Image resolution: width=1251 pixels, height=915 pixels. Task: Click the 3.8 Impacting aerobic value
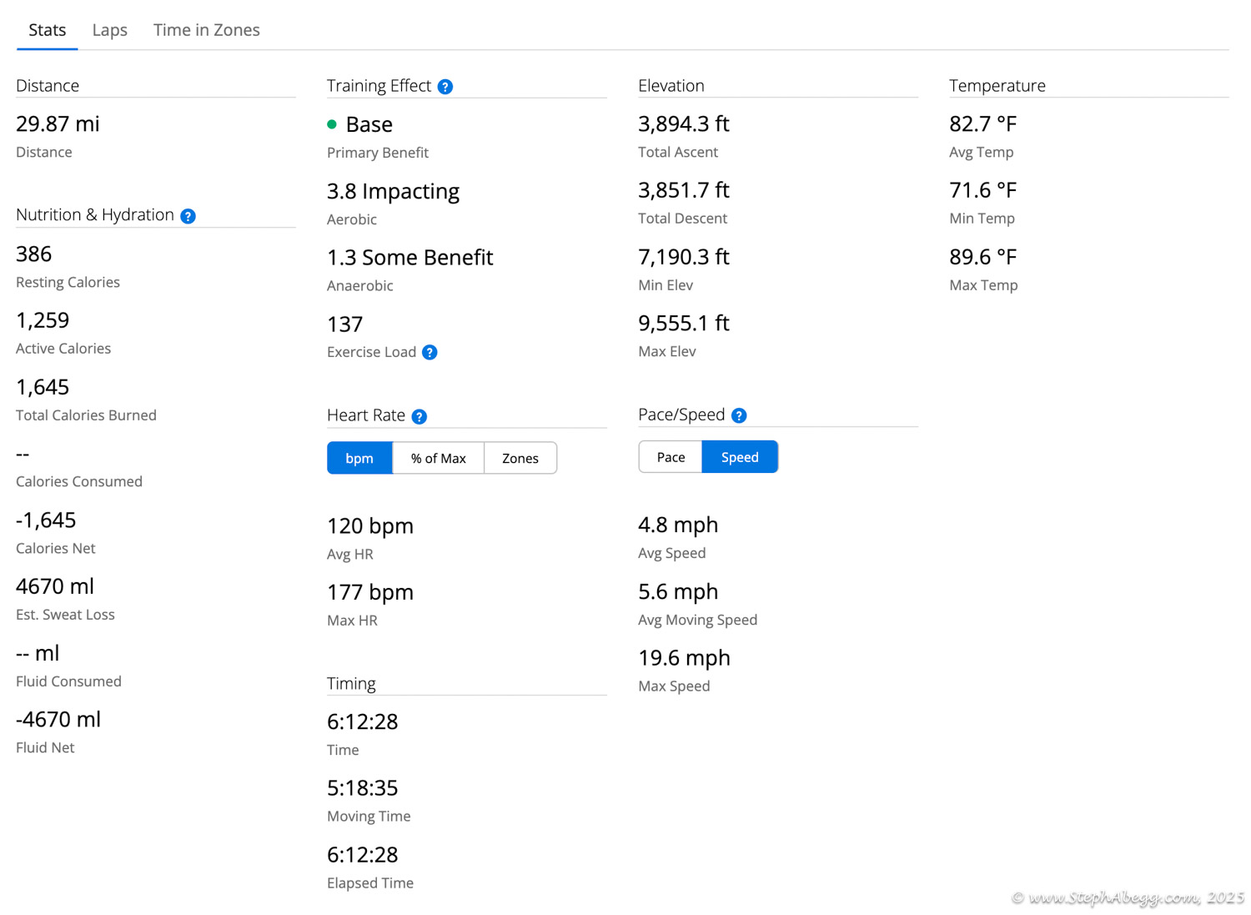393,192
